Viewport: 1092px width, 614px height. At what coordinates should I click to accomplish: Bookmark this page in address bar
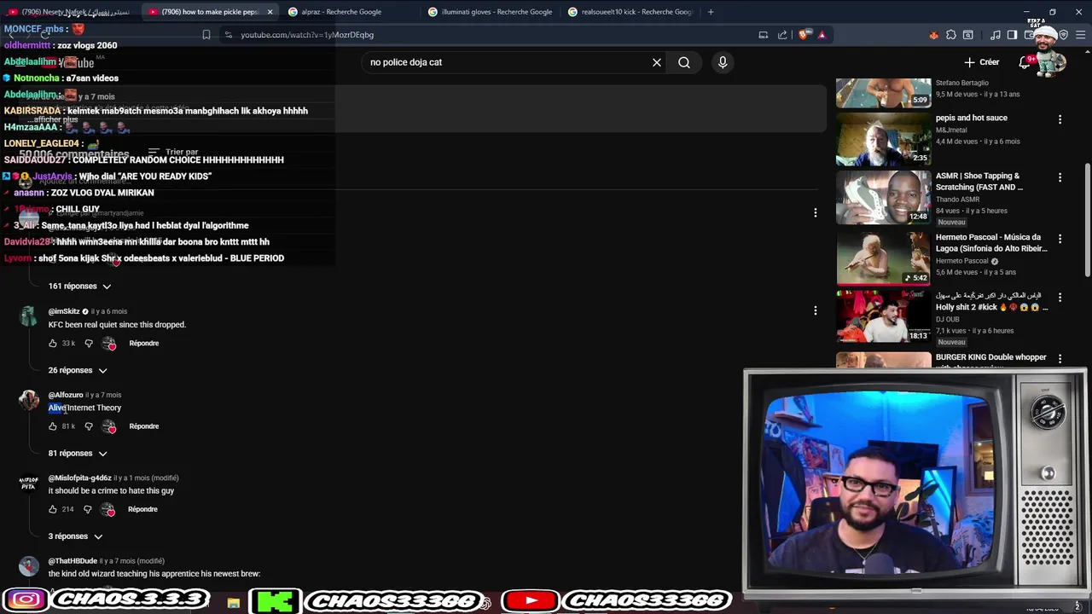206,35
